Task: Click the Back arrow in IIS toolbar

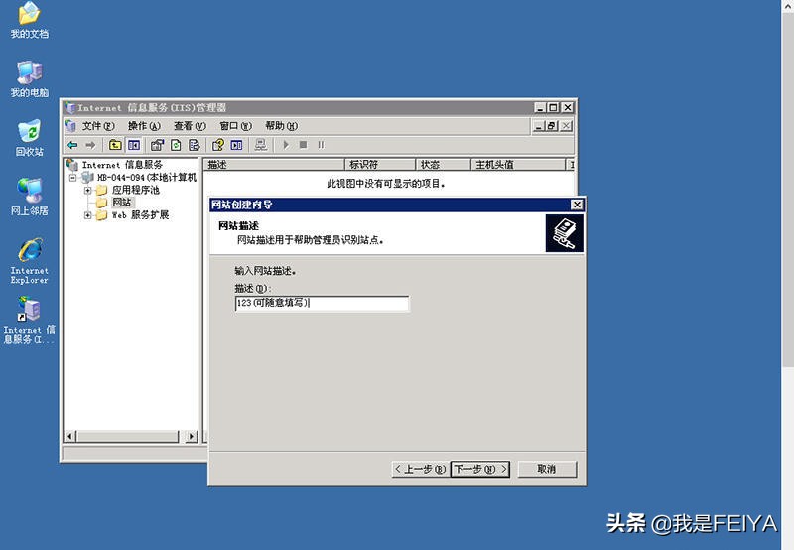Action: (x=72, y=145)
